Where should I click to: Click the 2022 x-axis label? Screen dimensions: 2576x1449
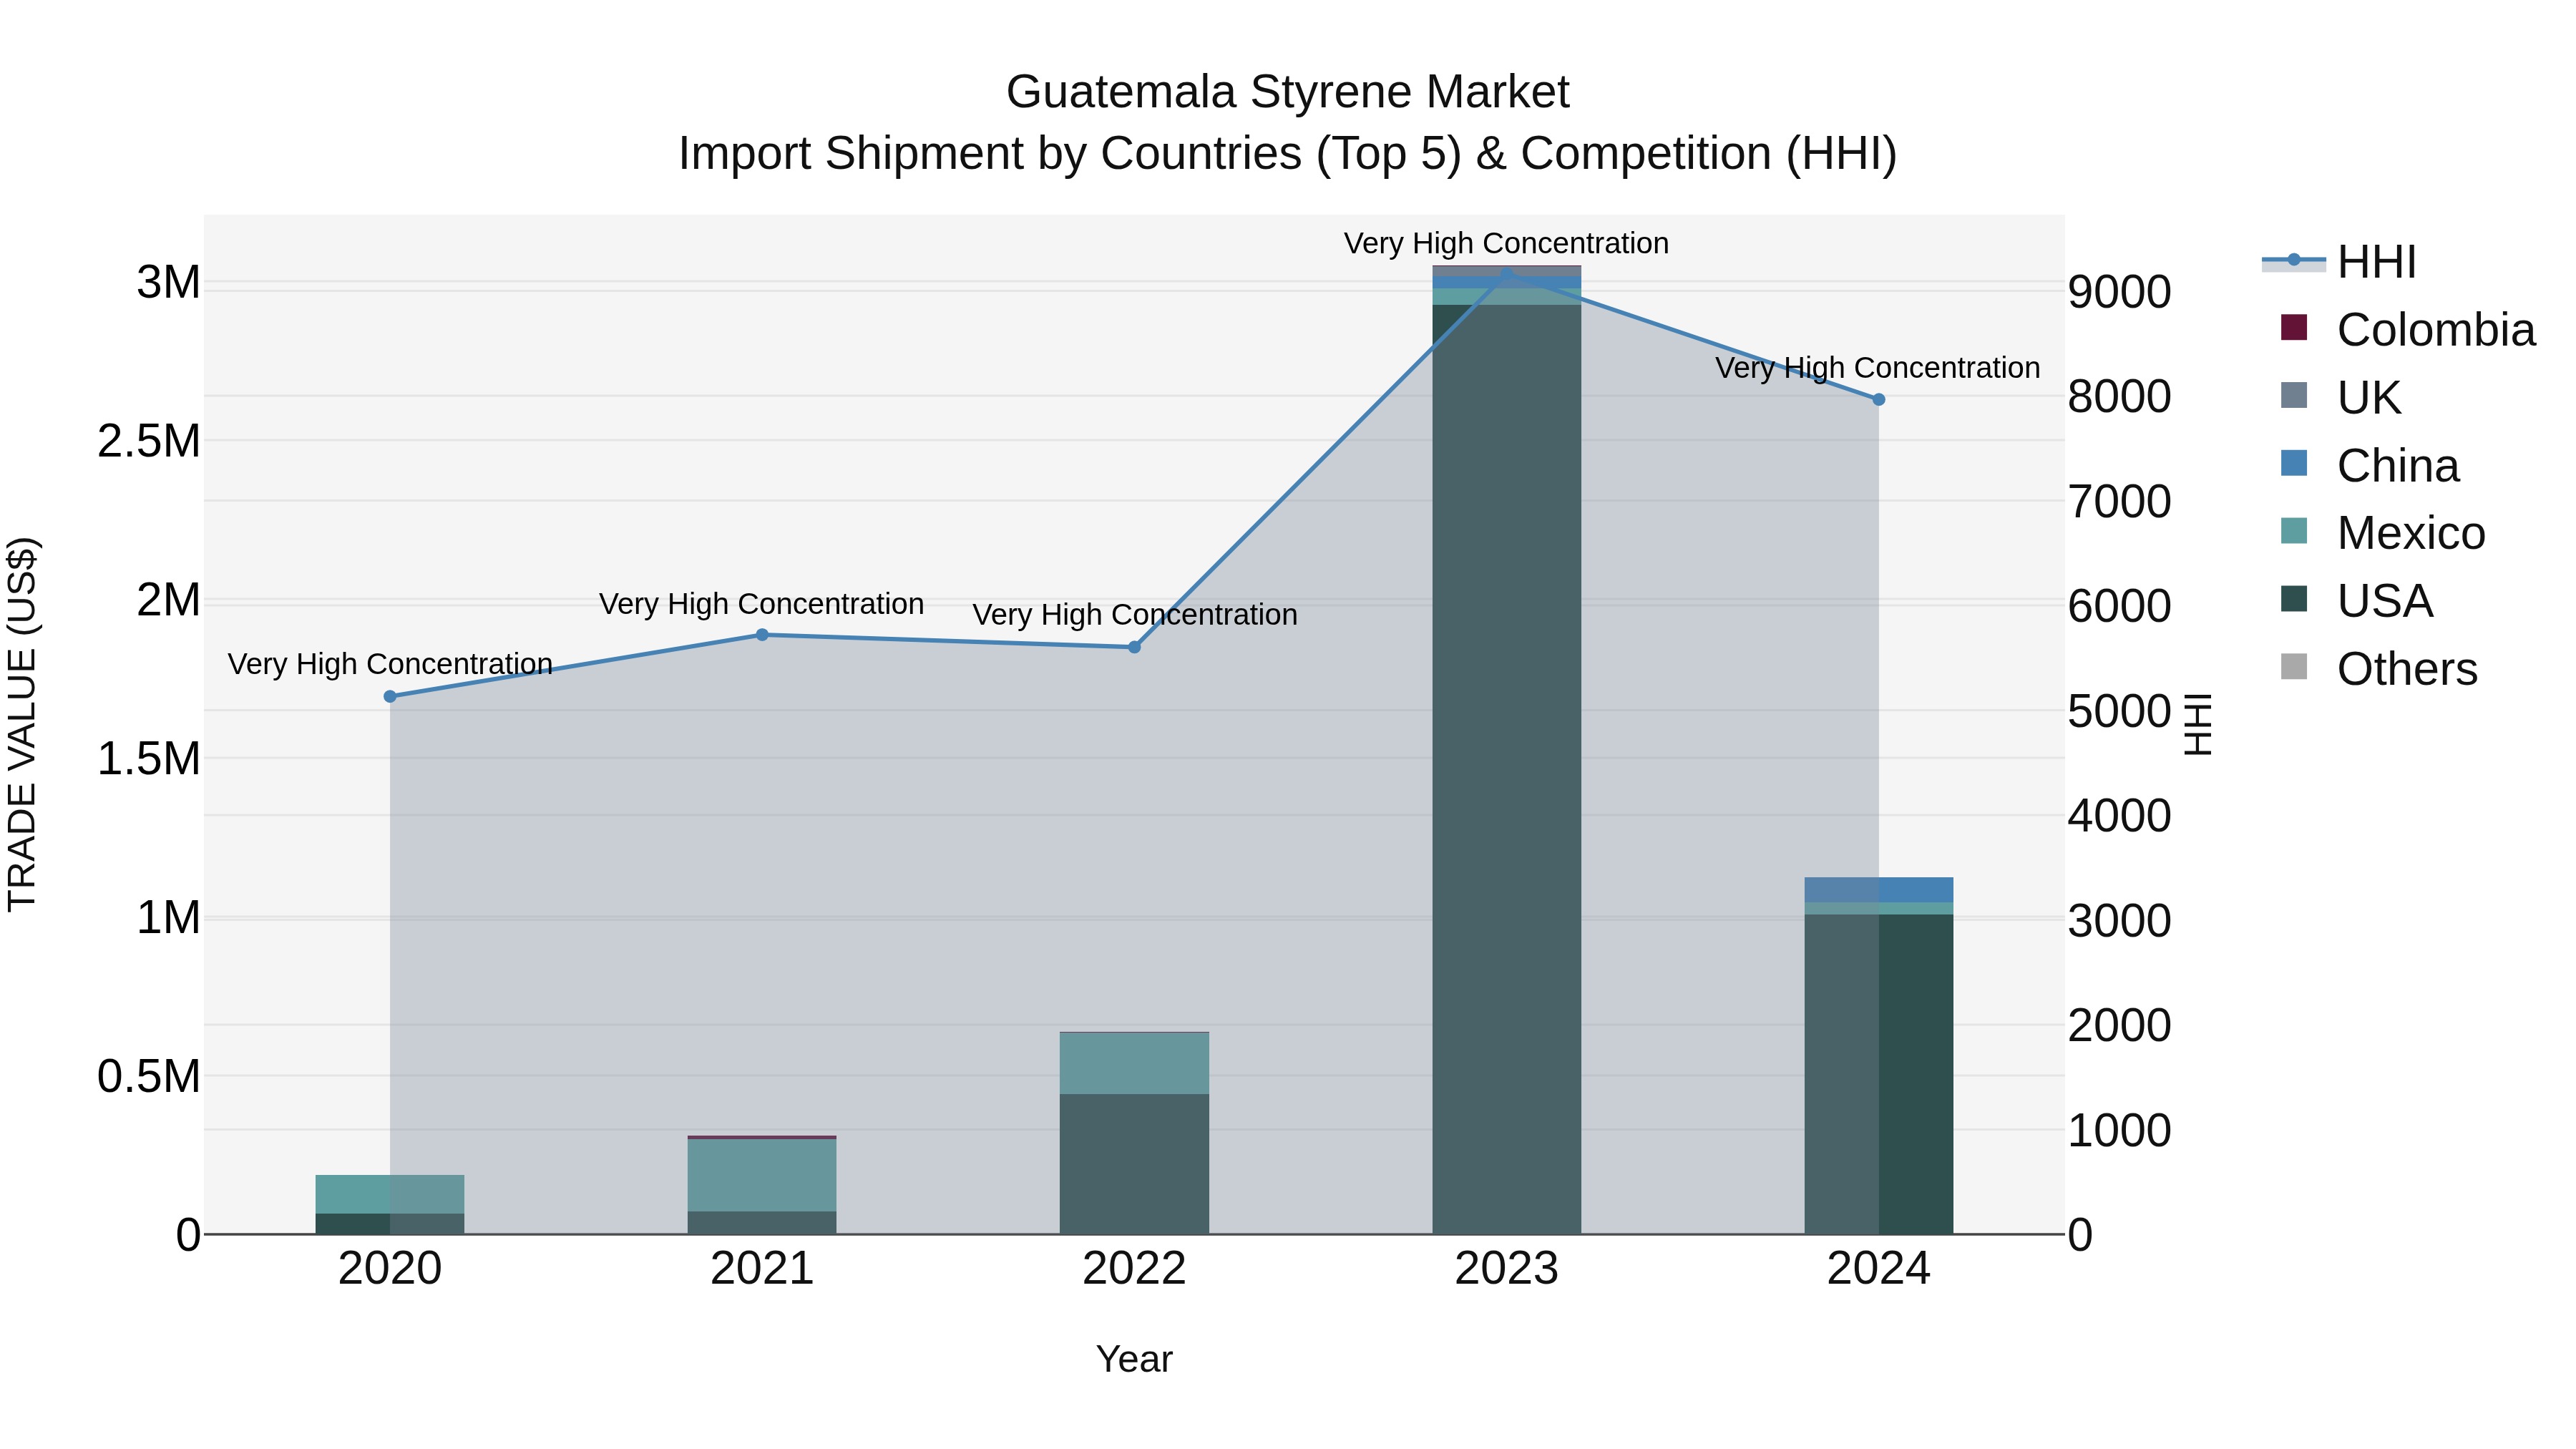[1134, 1269]
